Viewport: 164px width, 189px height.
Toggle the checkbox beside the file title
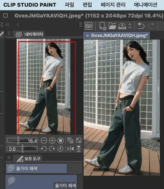(x=5, y=15)
